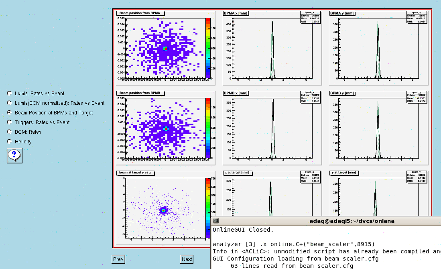Click the Next button
This screenshot has width=441, height=269.
click(x=187, y=259)
